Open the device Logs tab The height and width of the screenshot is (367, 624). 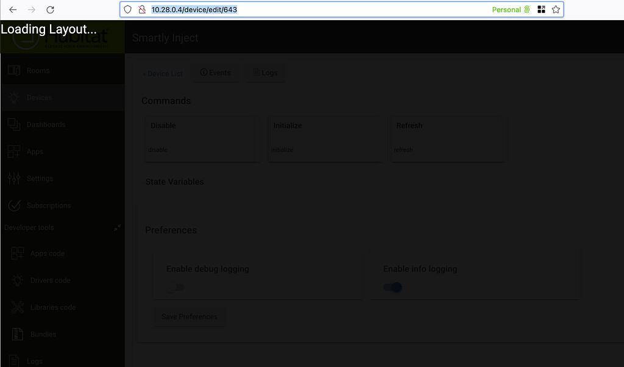click(264, 73)
